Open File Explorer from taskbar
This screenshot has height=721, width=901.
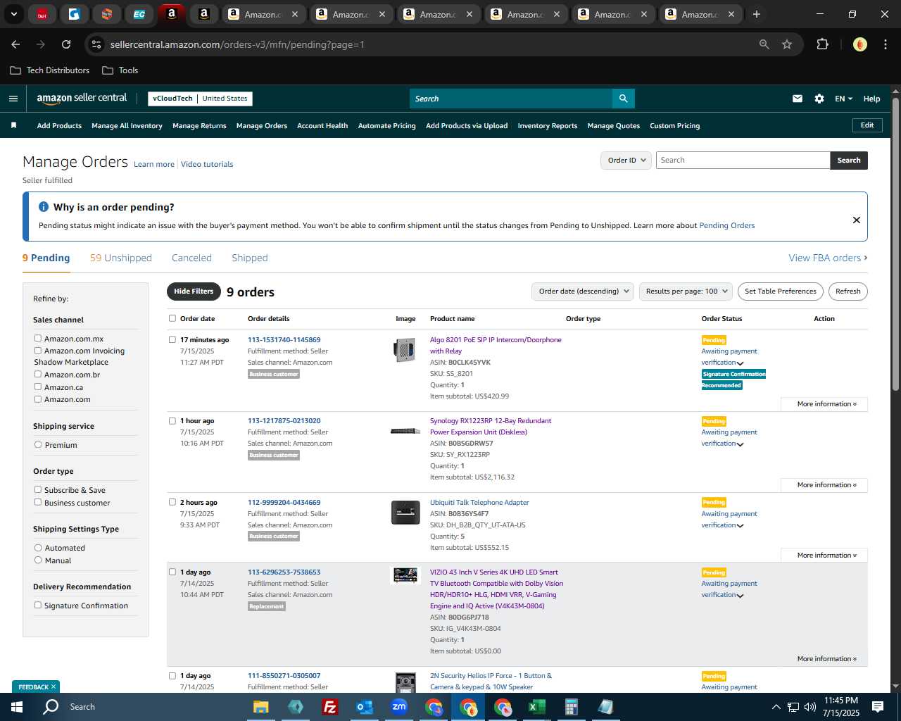pyautogui.click(x=261, y=707)
